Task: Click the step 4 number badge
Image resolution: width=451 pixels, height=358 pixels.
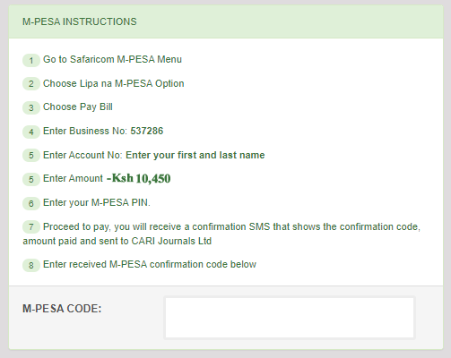Action: click(x=31, y=132)
